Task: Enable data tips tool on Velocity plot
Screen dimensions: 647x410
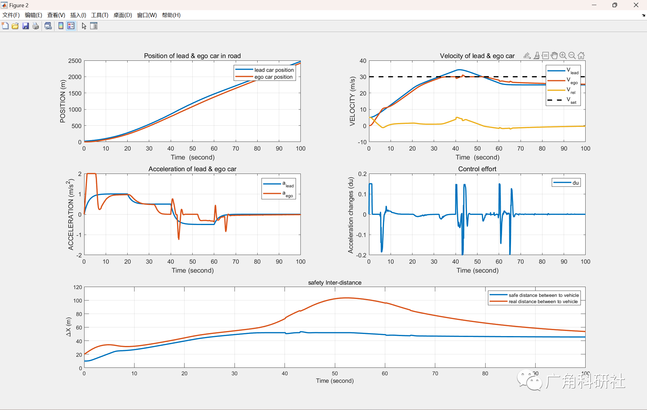Action: [545, 55]
